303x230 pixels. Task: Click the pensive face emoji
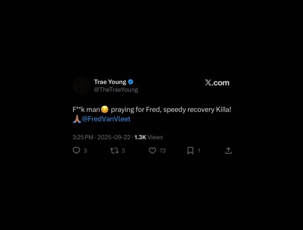[x=105, y=109]
